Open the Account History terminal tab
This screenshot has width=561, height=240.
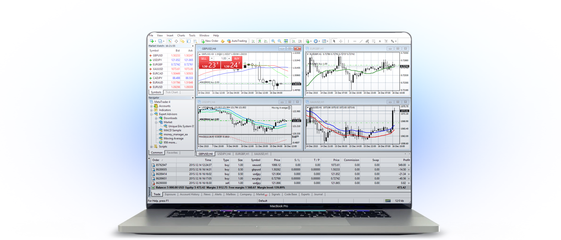(x=189, y=194)
